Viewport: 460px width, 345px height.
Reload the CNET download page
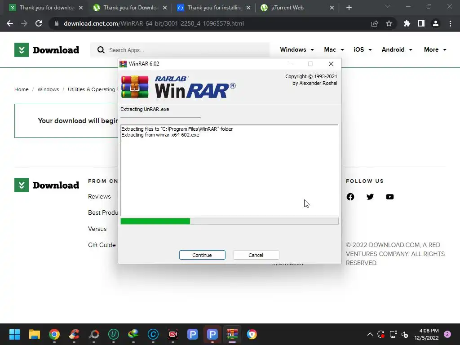pyautogui.click(x=39, y=23)
